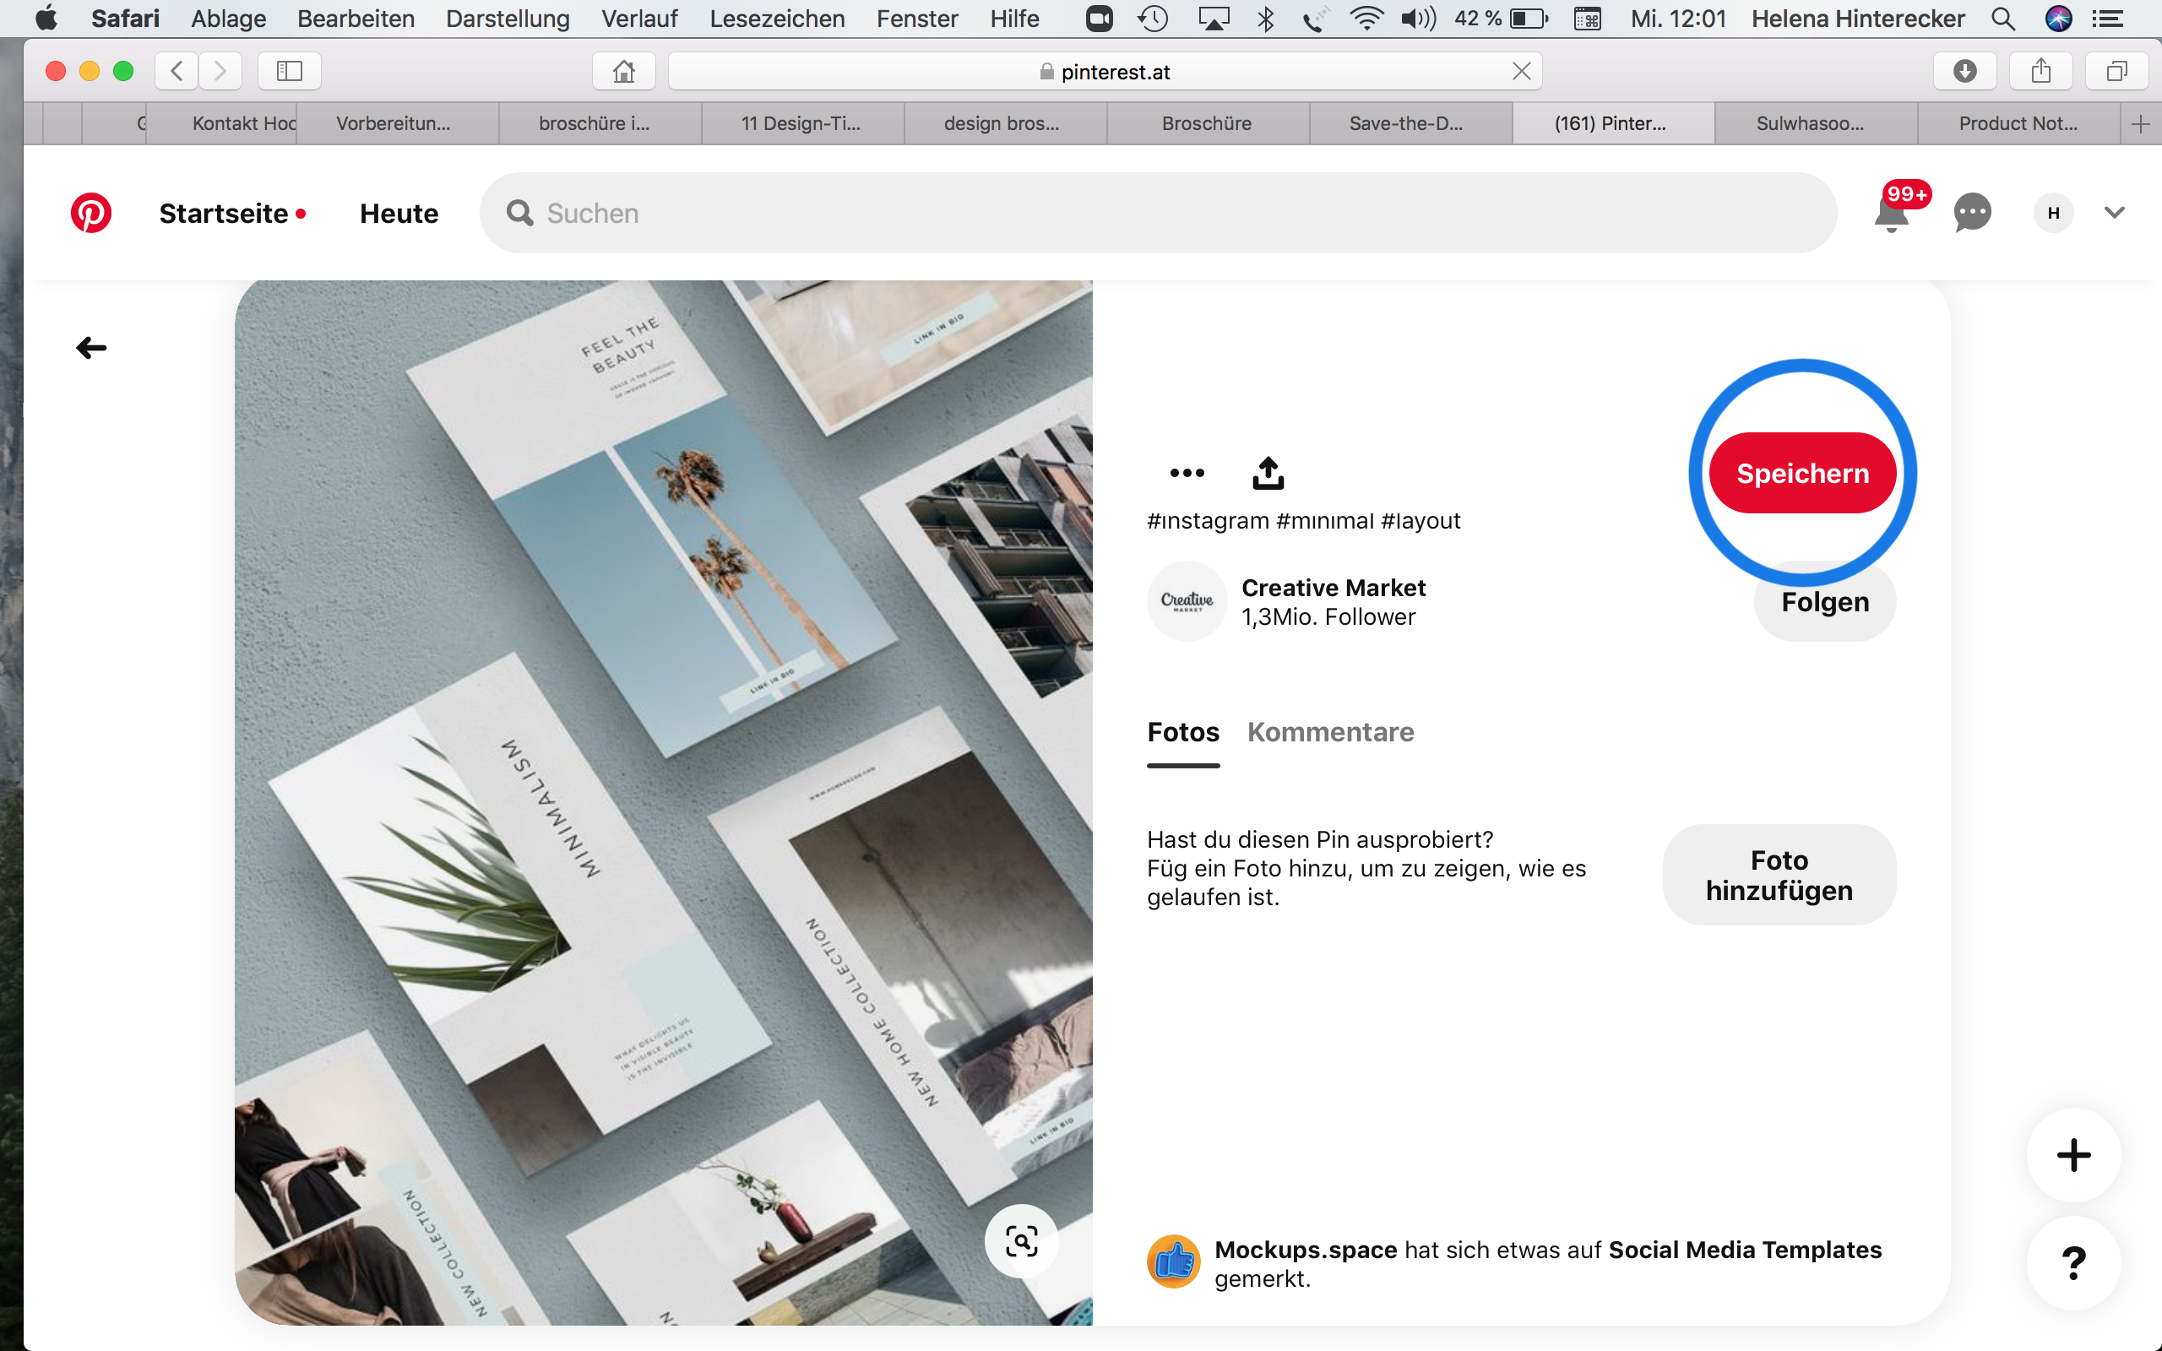2162x1351 pixels.
Task: Click the Folgen button
Action: pyautogui.click(x=1824, y=603)
